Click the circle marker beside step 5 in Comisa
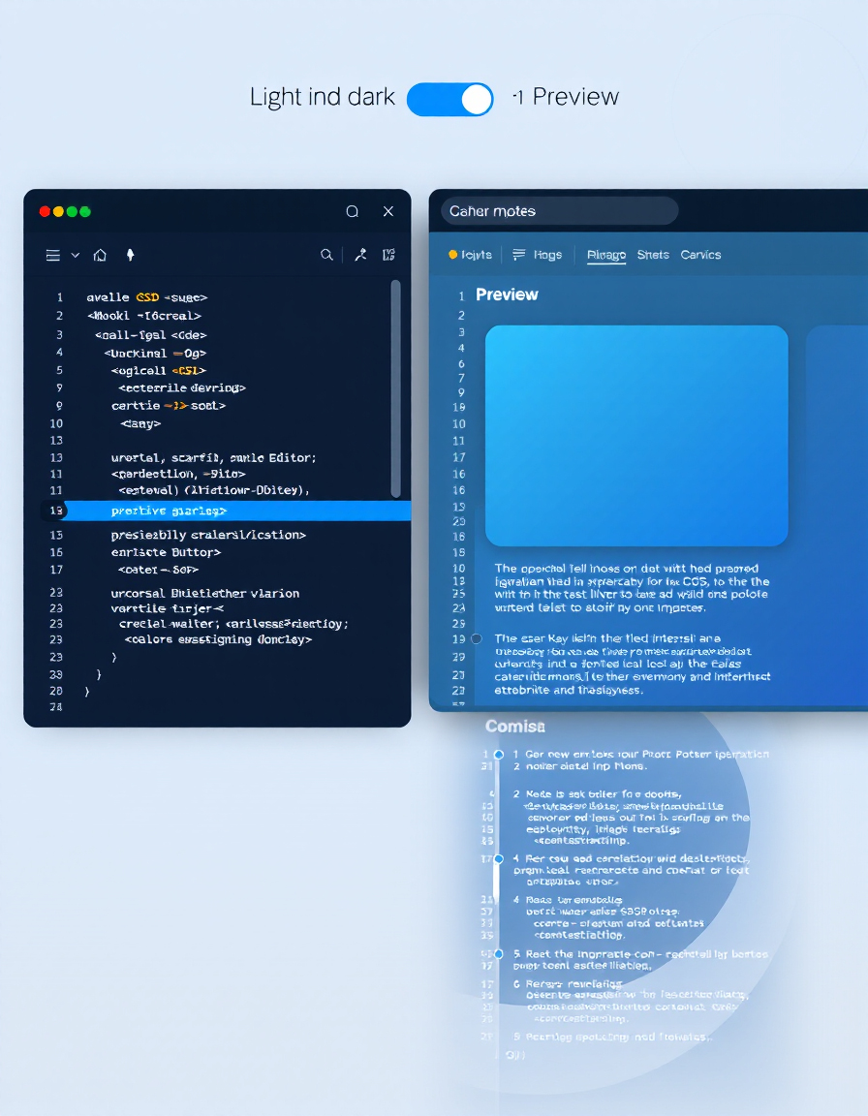This screenshot has height=1116, width=868. tap(498, 954)
